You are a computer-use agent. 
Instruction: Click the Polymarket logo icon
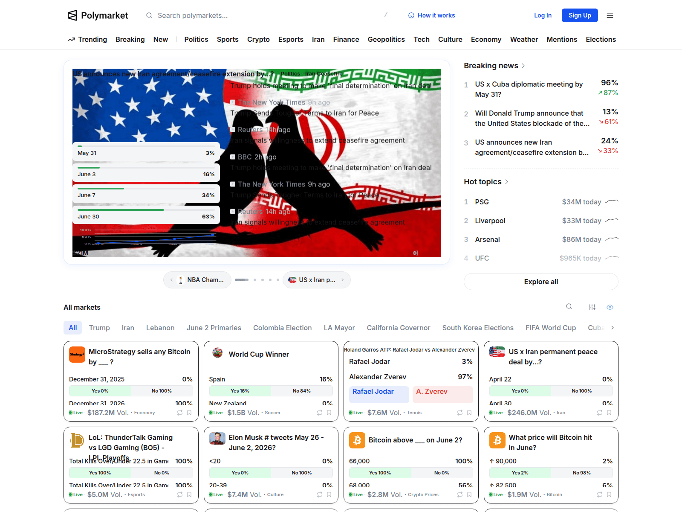[72, 15]
